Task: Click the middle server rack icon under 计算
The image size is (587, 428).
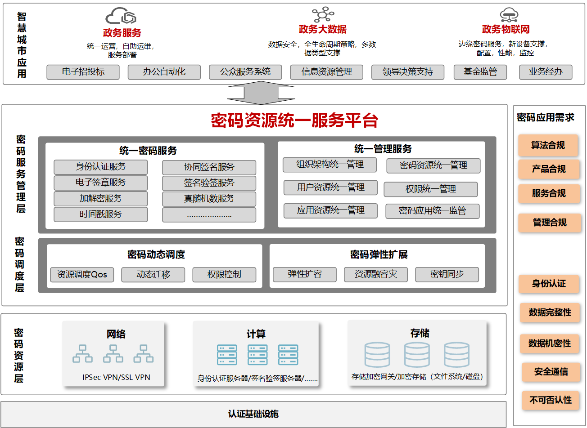Action: click(x=257, y=355)
